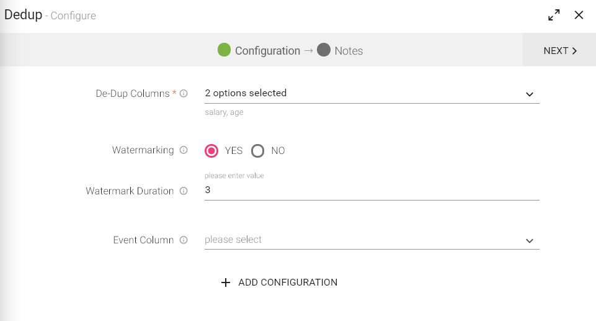Click the Event Column please select field

pos(360,240)
